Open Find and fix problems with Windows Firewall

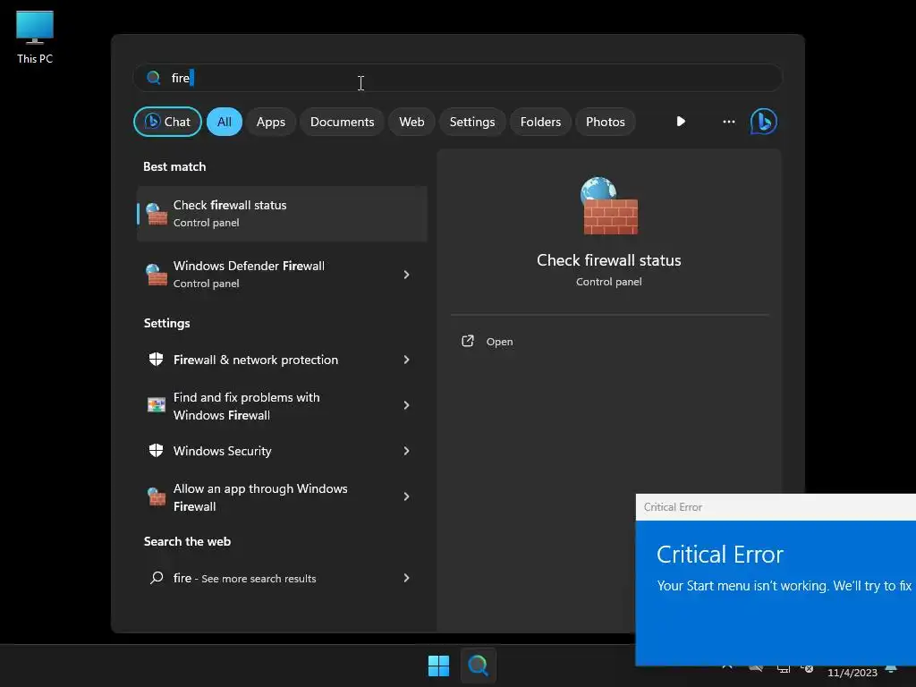click(x=282, y=406)
